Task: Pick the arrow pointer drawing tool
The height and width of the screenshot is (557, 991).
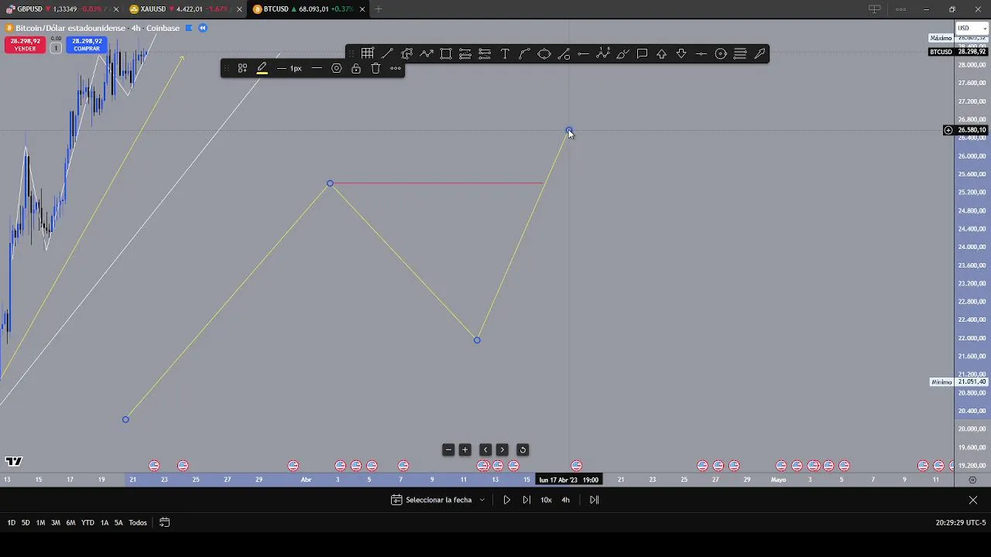Action: point(760,53)
